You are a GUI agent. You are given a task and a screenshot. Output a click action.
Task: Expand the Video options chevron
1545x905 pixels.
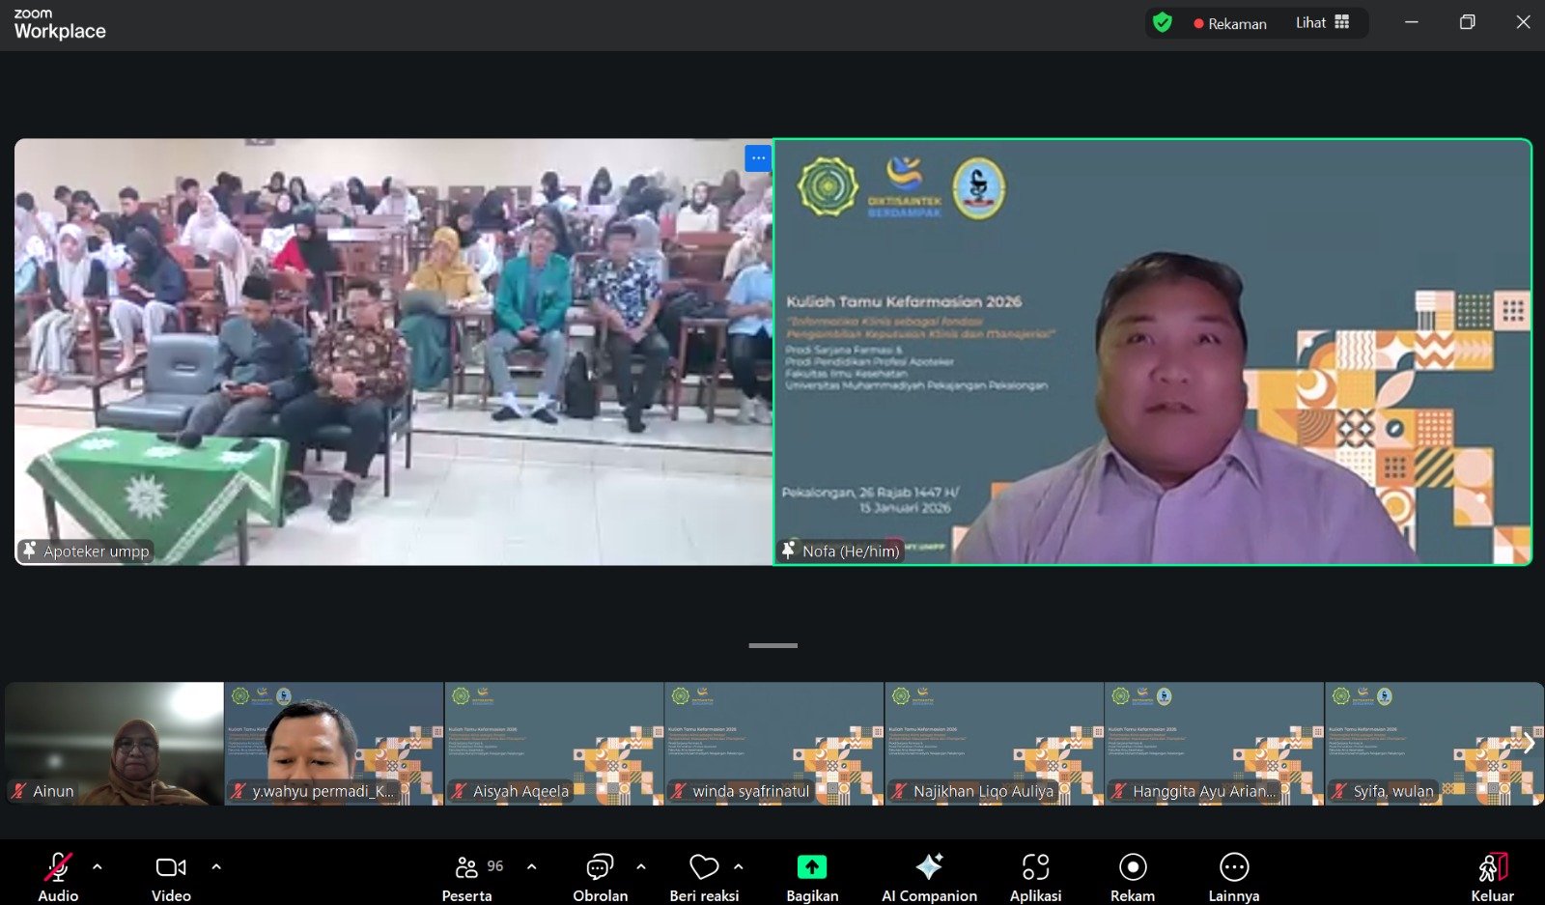coord(215,867)
